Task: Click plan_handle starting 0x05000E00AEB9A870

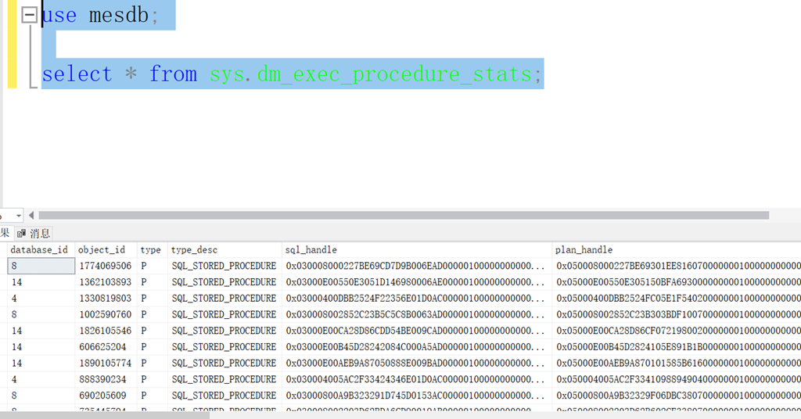Action: 677,363
